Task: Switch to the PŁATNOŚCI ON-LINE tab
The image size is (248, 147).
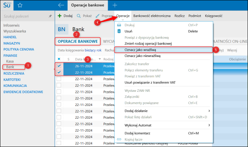Action: (x=230, y=41)
